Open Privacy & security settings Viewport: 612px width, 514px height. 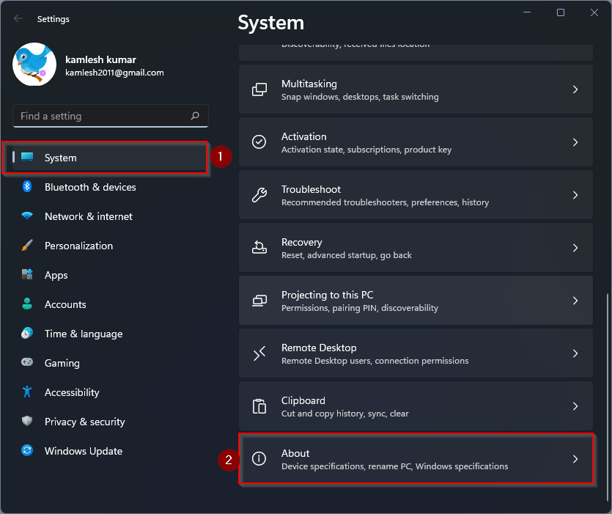point(110,422)
